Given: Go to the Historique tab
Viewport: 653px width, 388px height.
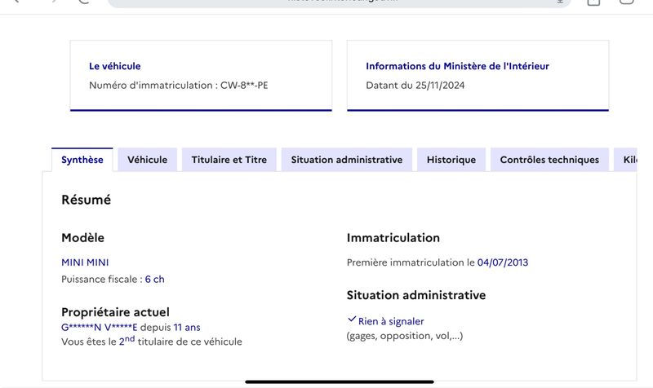Looking at the screenshot, I should (451, 160).
